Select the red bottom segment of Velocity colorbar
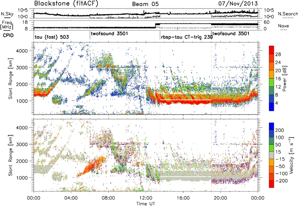 click(272, 184)
